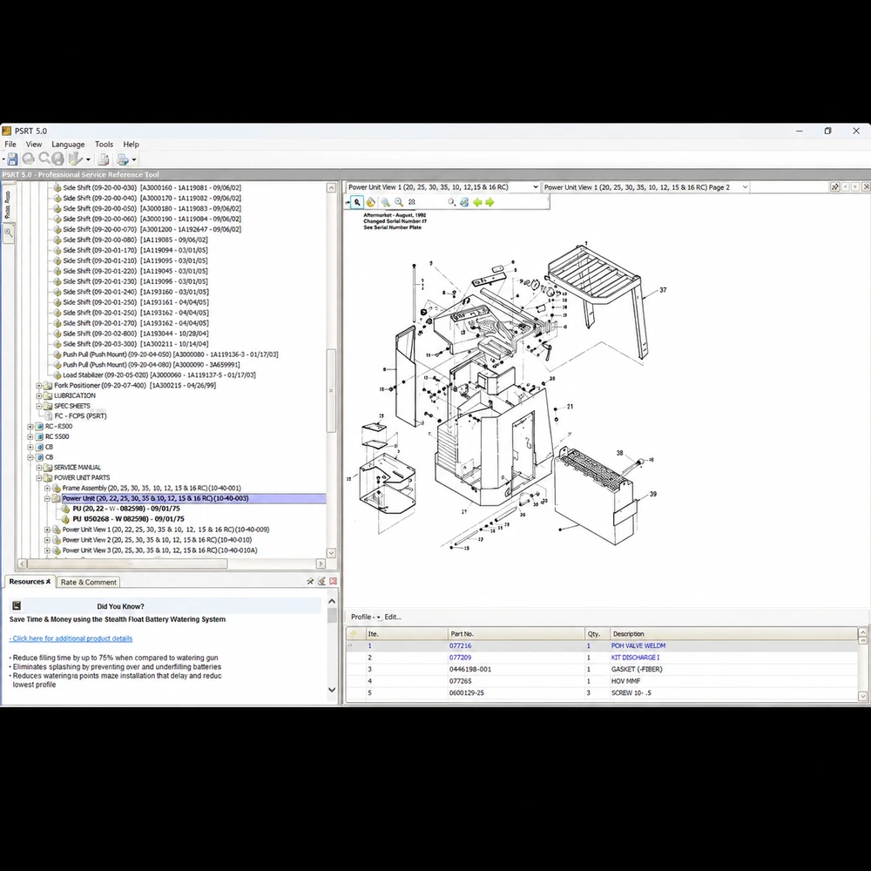Click the Edit... button above parts table
Image resolution: width=871 pixels, height=871 pixels.
pos(393,617)
